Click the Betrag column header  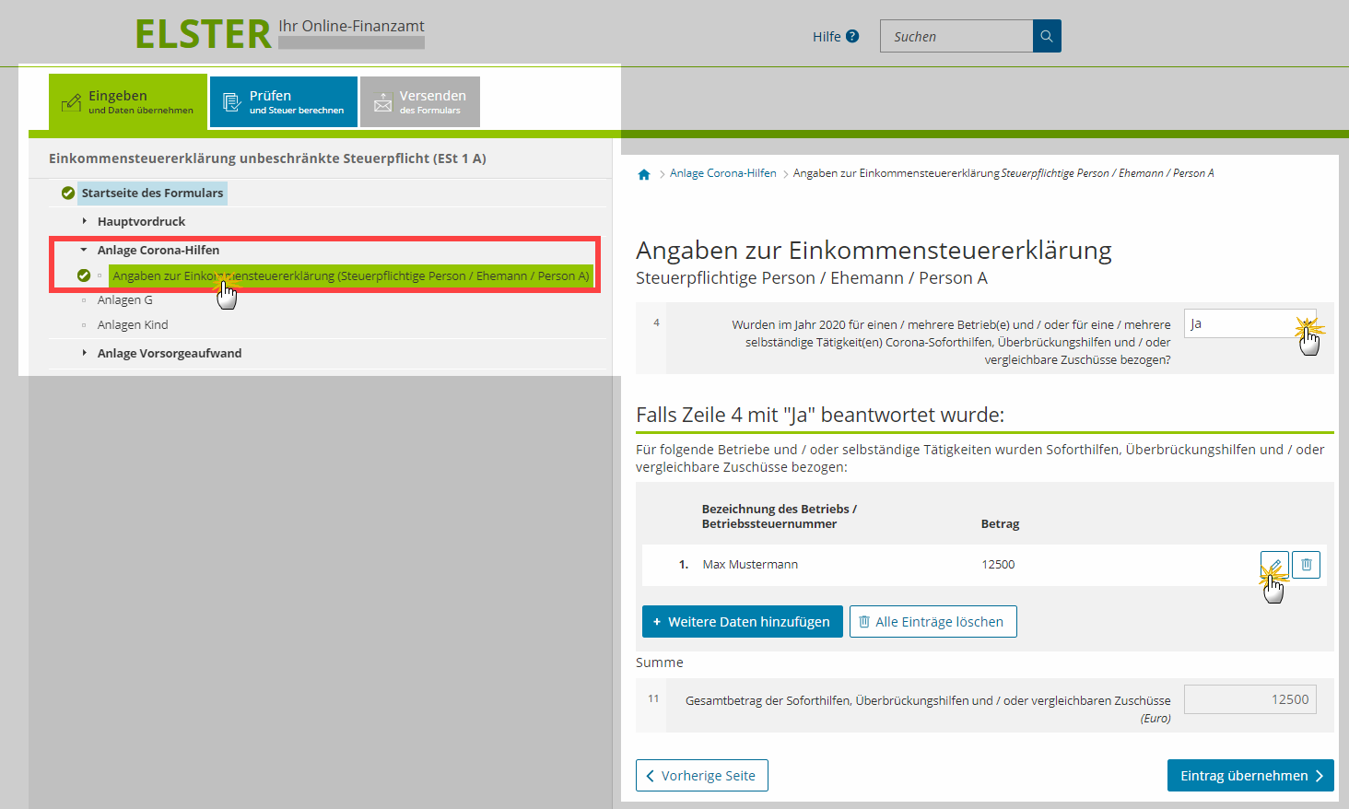1001,523
